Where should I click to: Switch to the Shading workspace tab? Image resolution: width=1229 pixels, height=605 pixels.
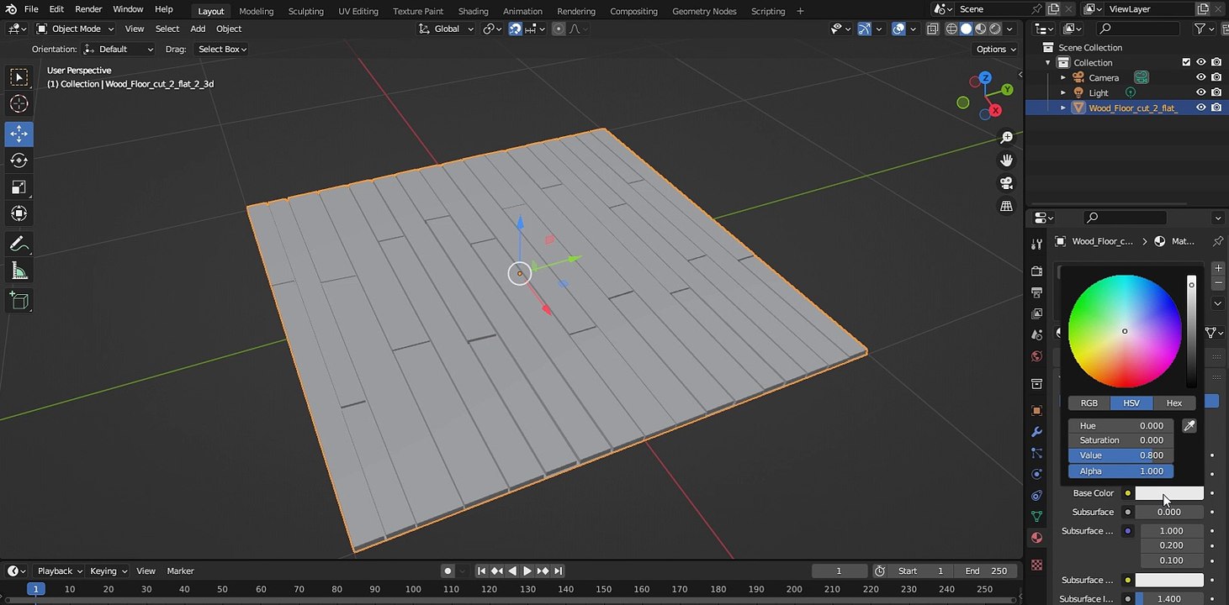tap(473, 11)
